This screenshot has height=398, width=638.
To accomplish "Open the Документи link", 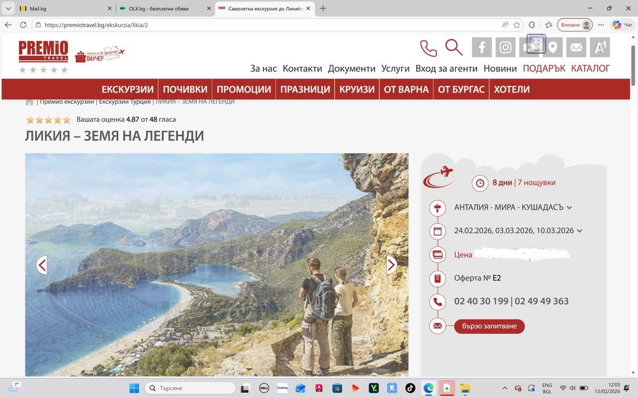I will [x=352, y=69].
